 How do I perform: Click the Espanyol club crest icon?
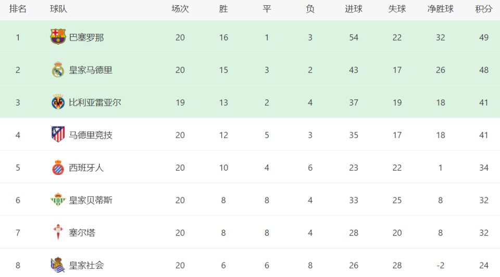pos(58,167)
